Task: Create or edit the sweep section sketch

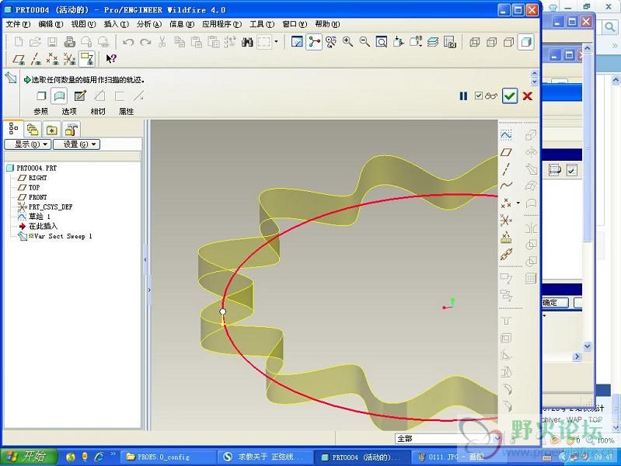Action: pyautogui.click(x=80, y=96)
